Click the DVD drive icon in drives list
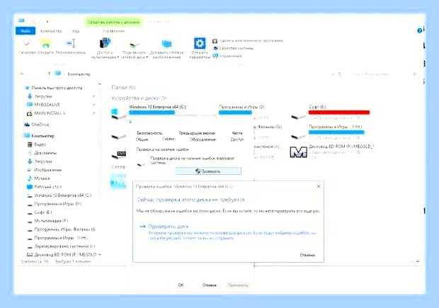 [119, 154]
